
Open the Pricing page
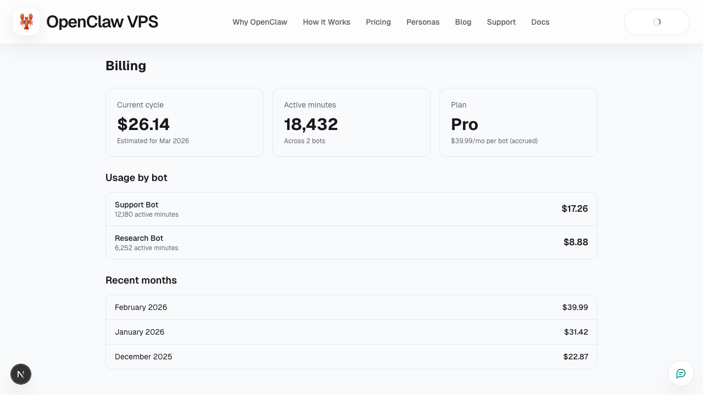378,22
